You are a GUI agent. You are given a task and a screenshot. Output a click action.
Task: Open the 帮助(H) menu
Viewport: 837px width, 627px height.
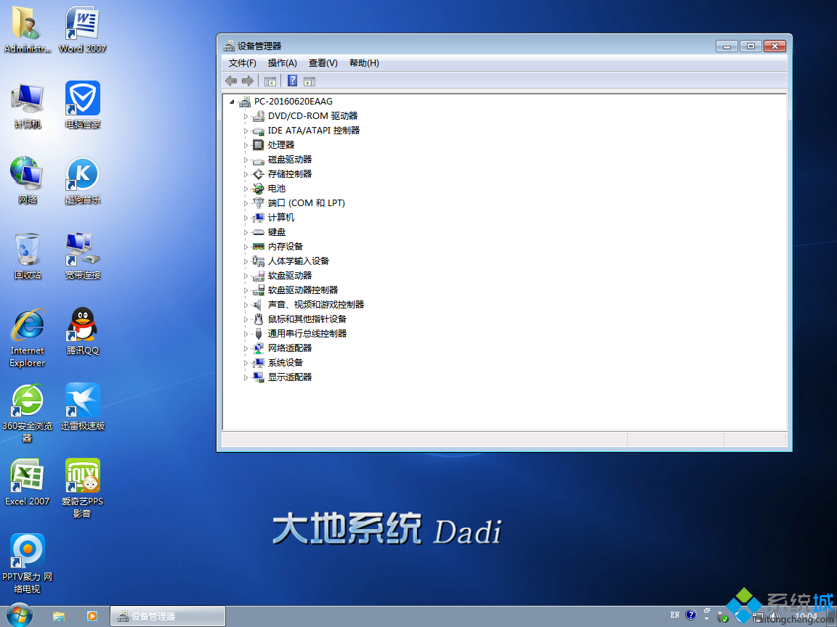coord(364,63)
